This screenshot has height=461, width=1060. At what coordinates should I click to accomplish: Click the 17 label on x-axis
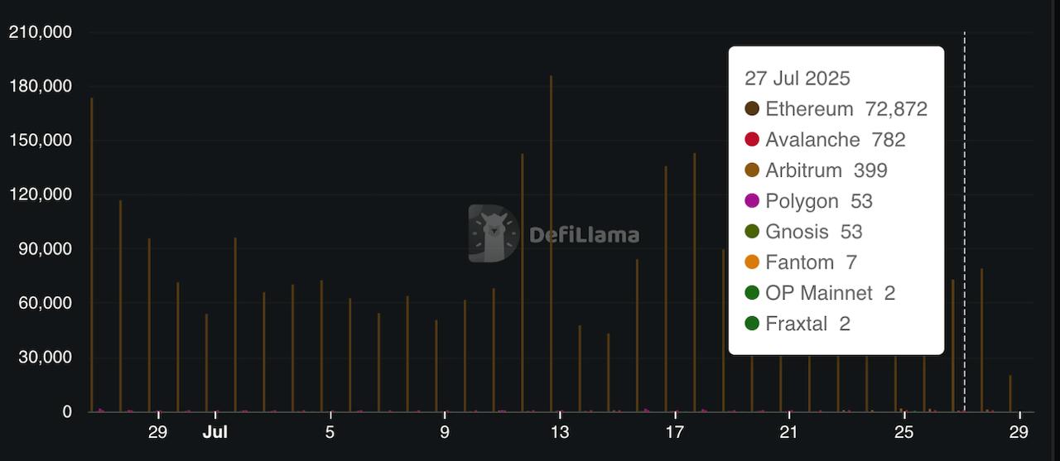[674, 432]
